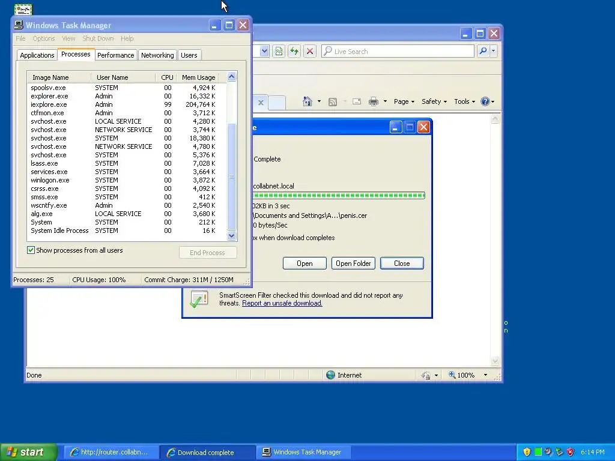Click Open button in download dialog
Viewport: 615px width, 461px height.
pos(304,264)
